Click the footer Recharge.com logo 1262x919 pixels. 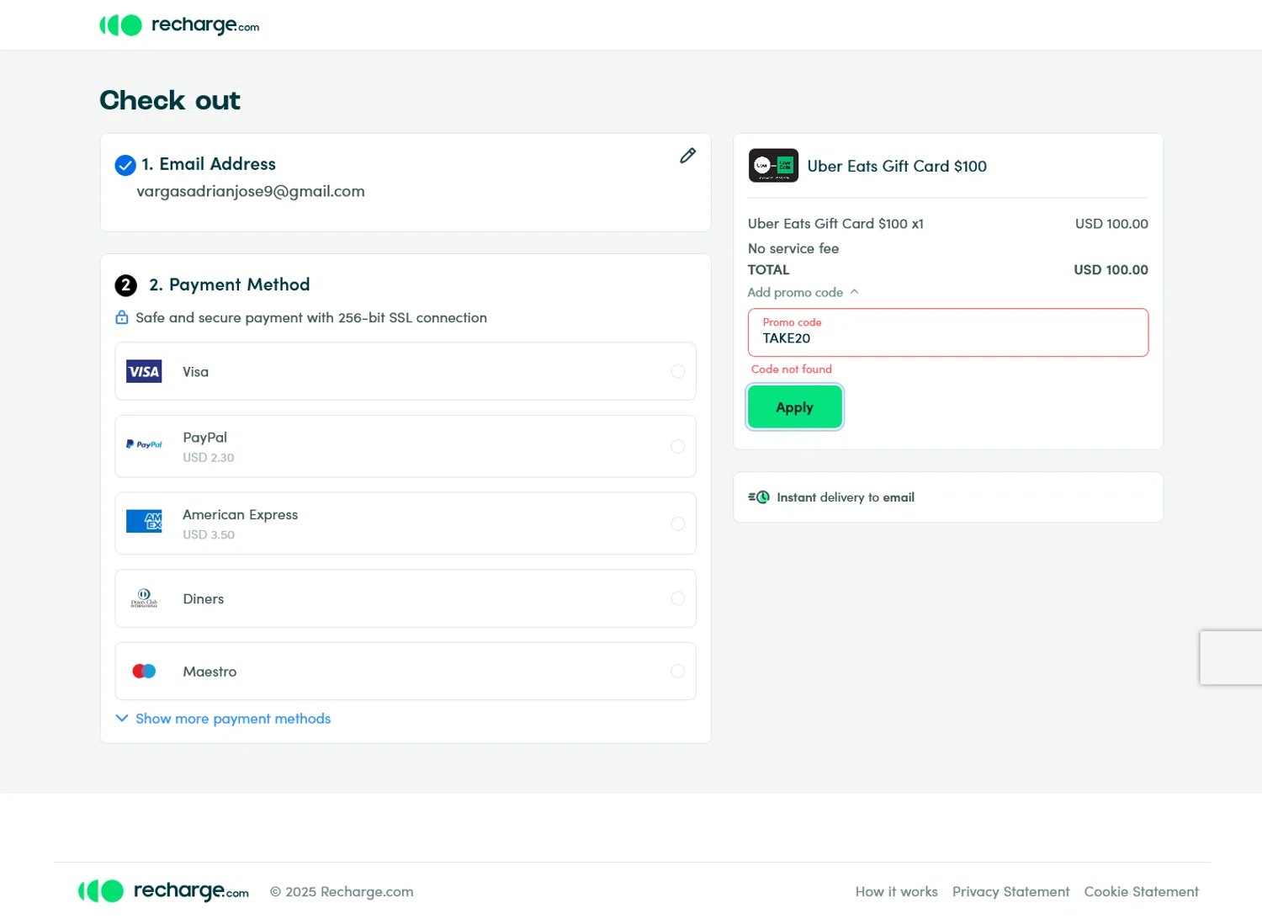164,890
